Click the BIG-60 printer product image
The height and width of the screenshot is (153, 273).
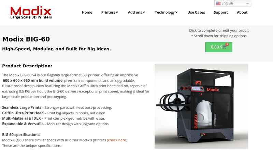click(x=201, y=106)
